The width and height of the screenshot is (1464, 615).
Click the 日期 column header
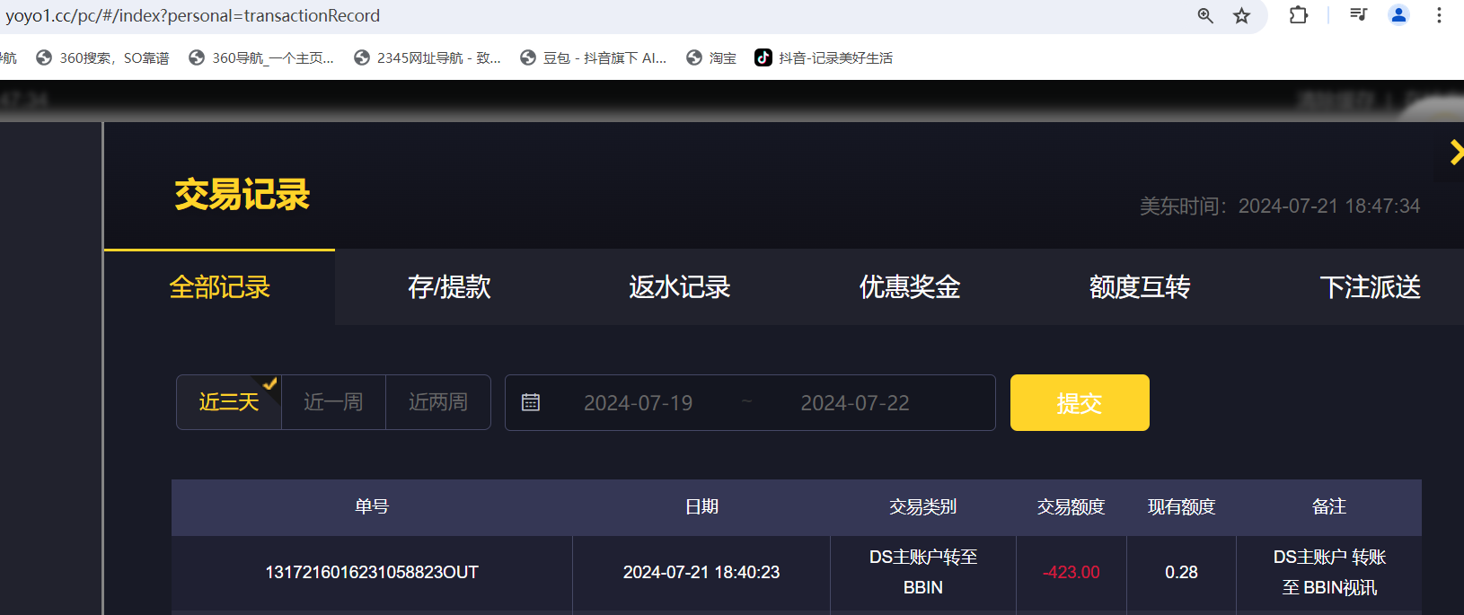pos(701,507)
